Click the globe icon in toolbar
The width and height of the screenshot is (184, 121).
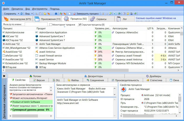tap(119, 14)
